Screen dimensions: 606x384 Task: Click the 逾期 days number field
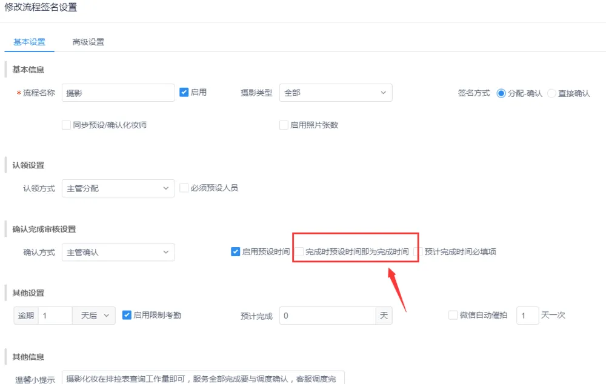(x=55, y=316)
